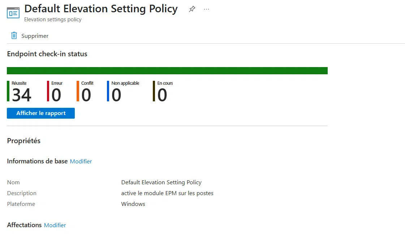This screenshot has width=405, height=238.
Task: Click the orange Conflit color bar
Action: [x=78, y=91]
